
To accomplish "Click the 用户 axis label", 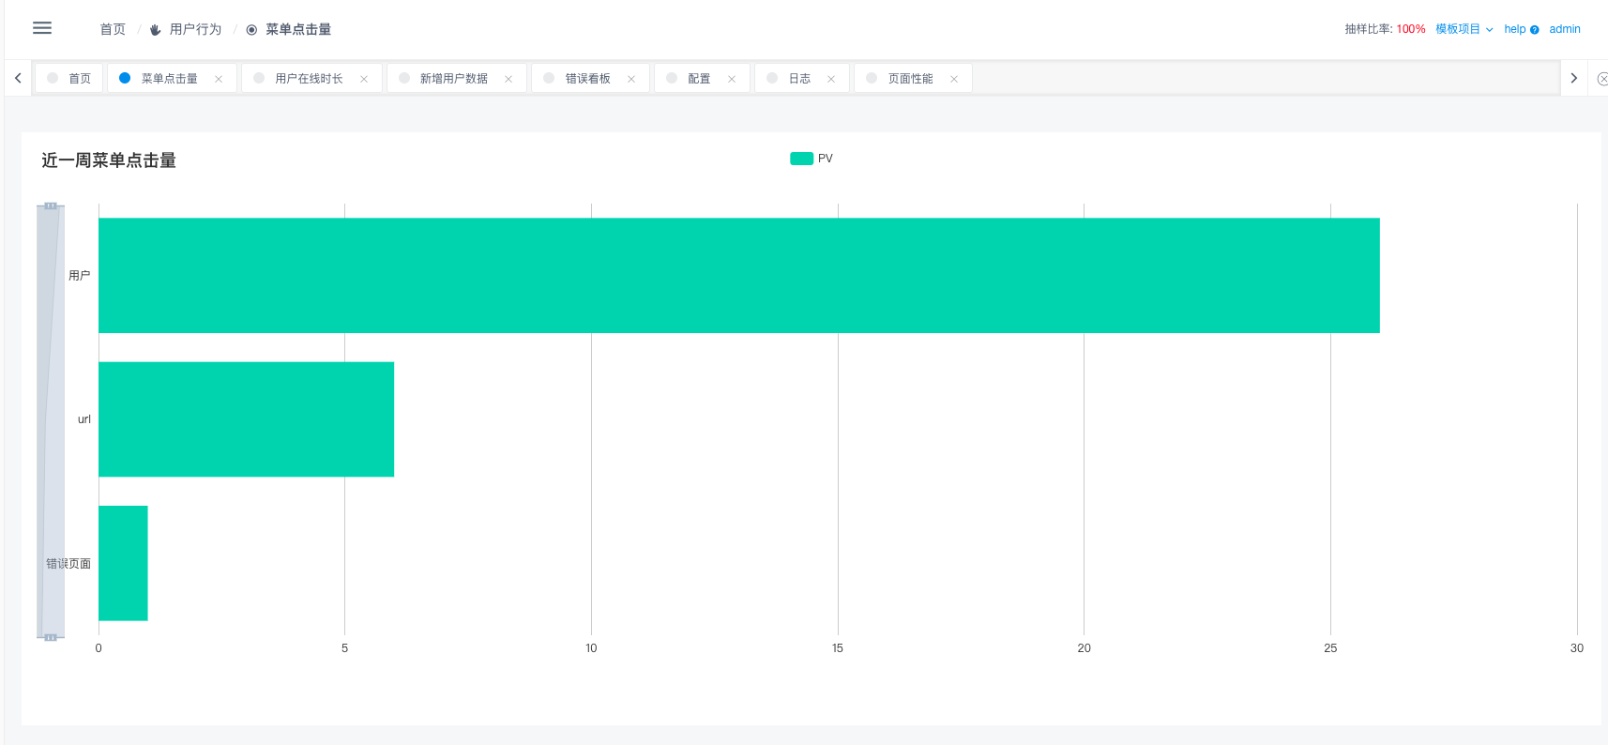I will tap(80, 276).
